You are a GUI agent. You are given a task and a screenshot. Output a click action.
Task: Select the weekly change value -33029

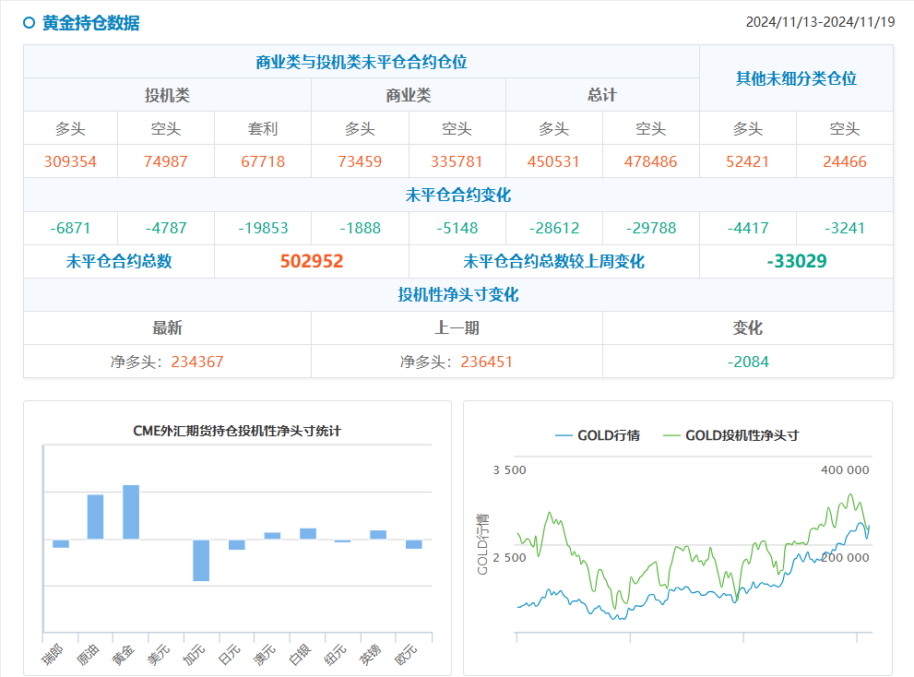point(796,262)
